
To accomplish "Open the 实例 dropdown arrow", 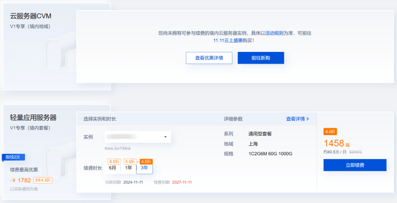I will (165, 137).
